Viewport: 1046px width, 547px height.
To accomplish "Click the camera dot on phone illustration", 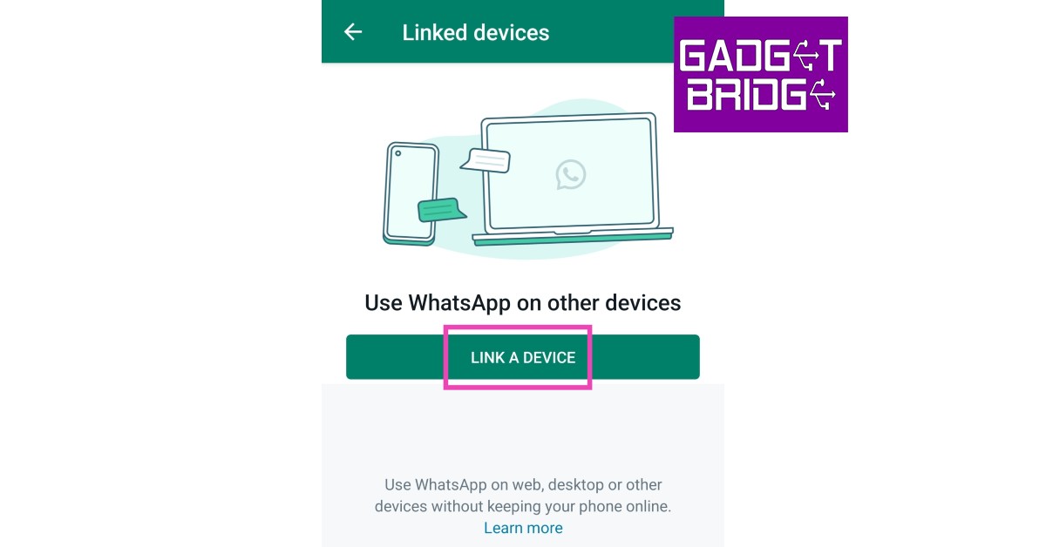I will pos(397,154).
